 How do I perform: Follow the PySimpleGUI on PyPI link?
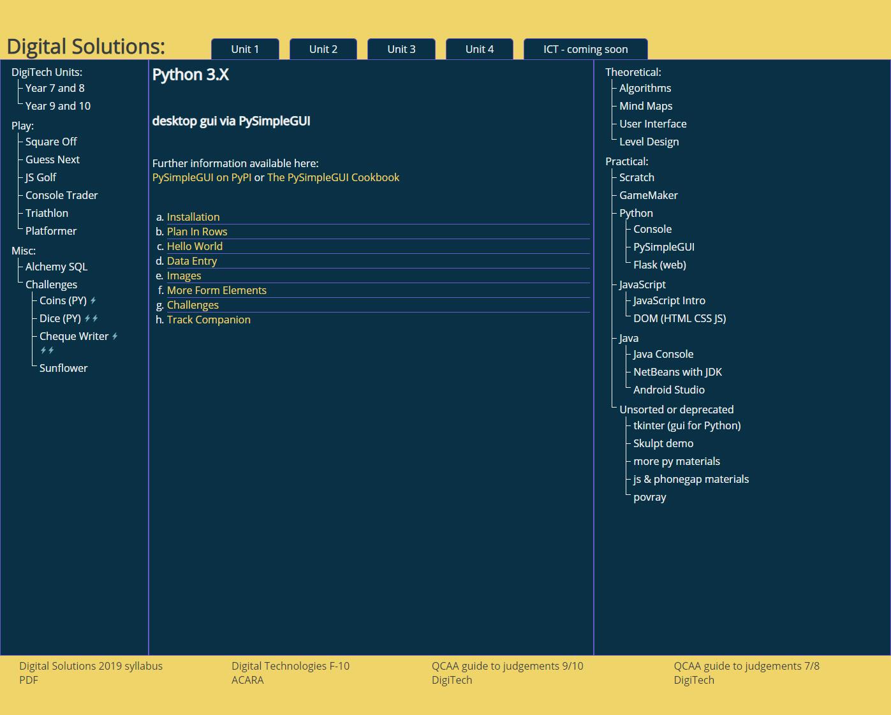[202, 177]
